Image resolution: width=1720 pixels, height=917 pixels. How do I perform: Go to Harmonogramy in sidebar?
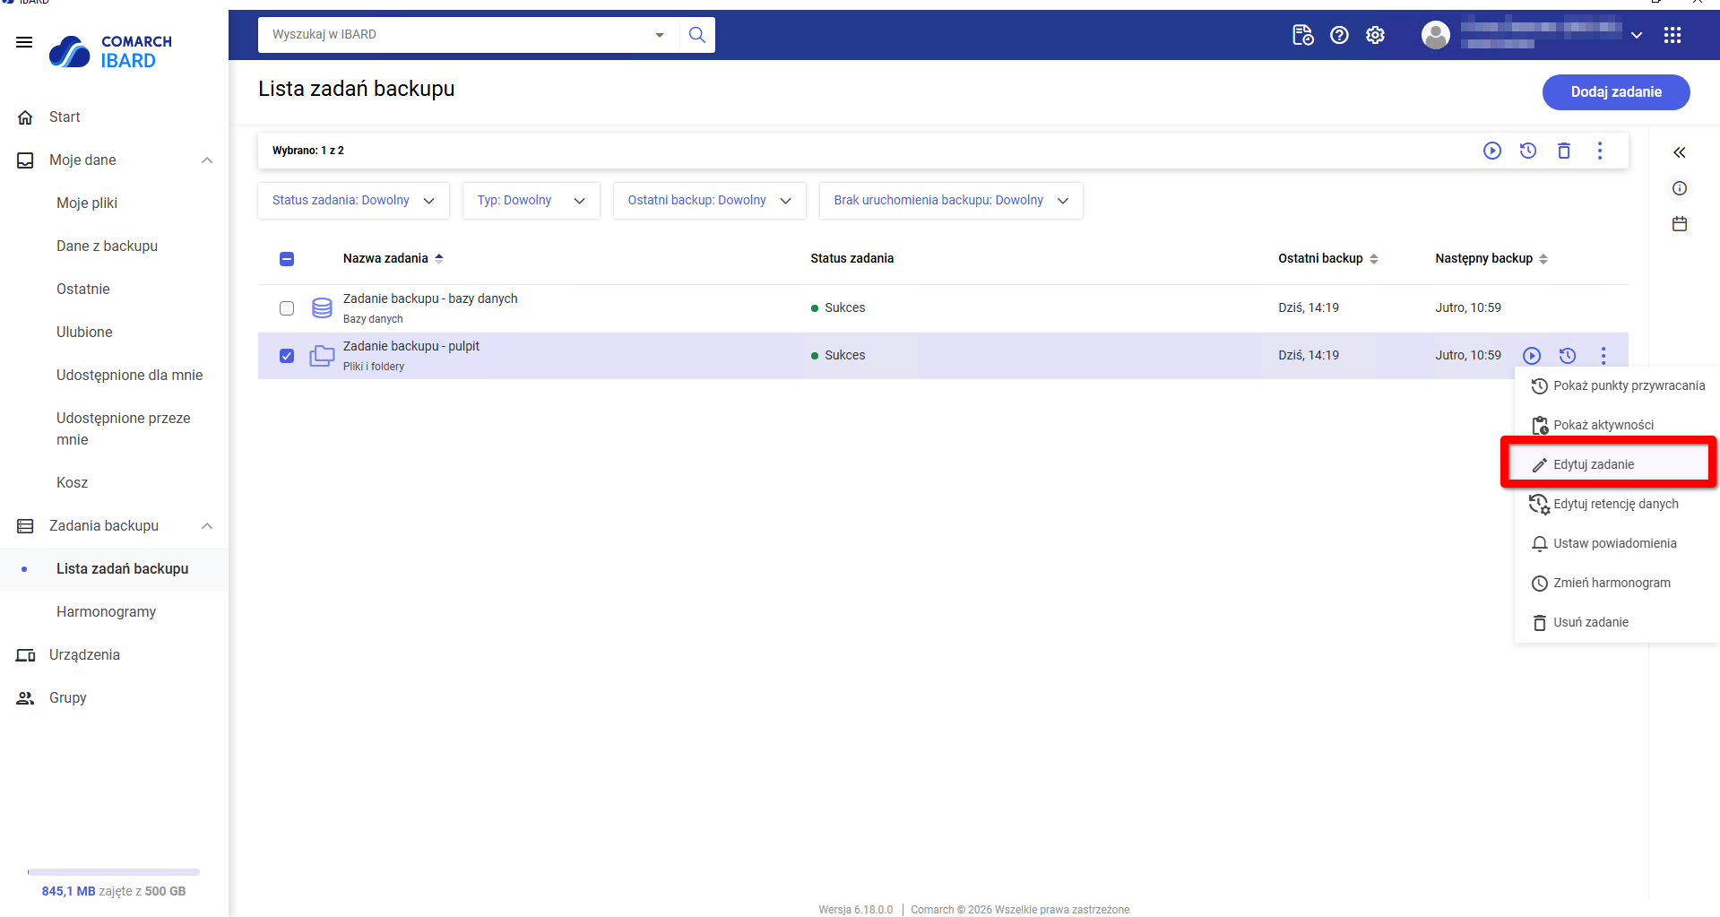[106, 611]
